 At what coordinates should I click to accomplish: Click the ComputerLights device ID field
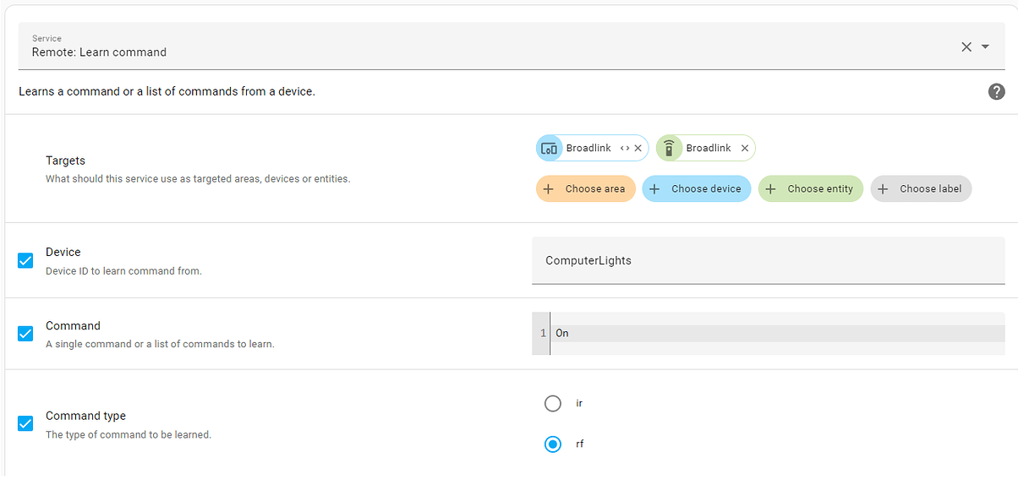pos(768,260)
